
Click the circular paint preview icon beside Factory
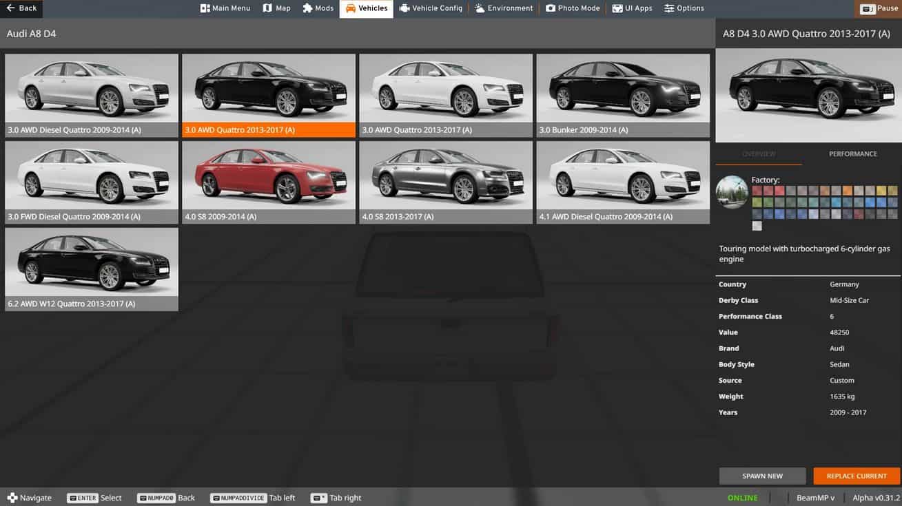click(732, 192)
